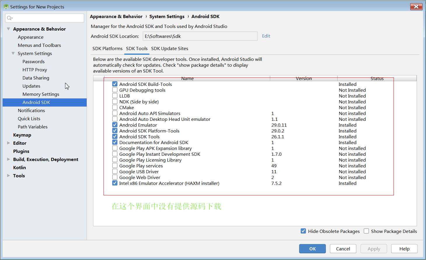Sort by Name column header
This screenshot has height=260, width=426.
coord(187,78)
